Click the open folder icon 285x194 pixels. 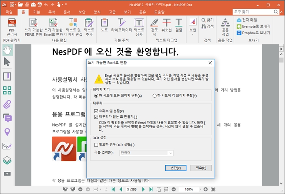pos(20,5)
